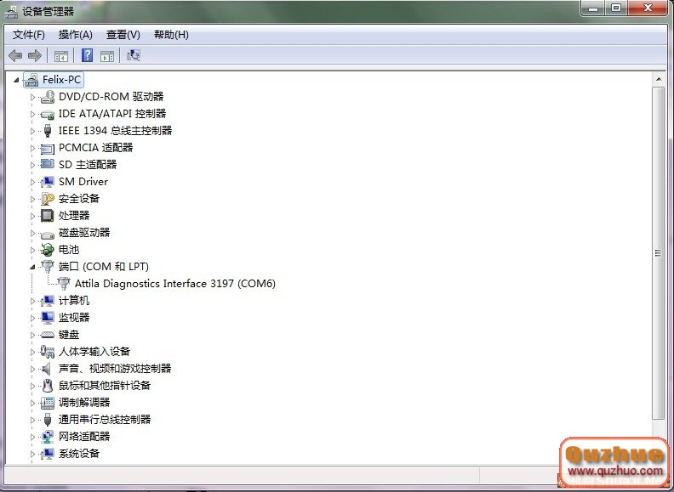Click the 电池 battery icon
Screen dimensions: 674x492
(48, 250)
